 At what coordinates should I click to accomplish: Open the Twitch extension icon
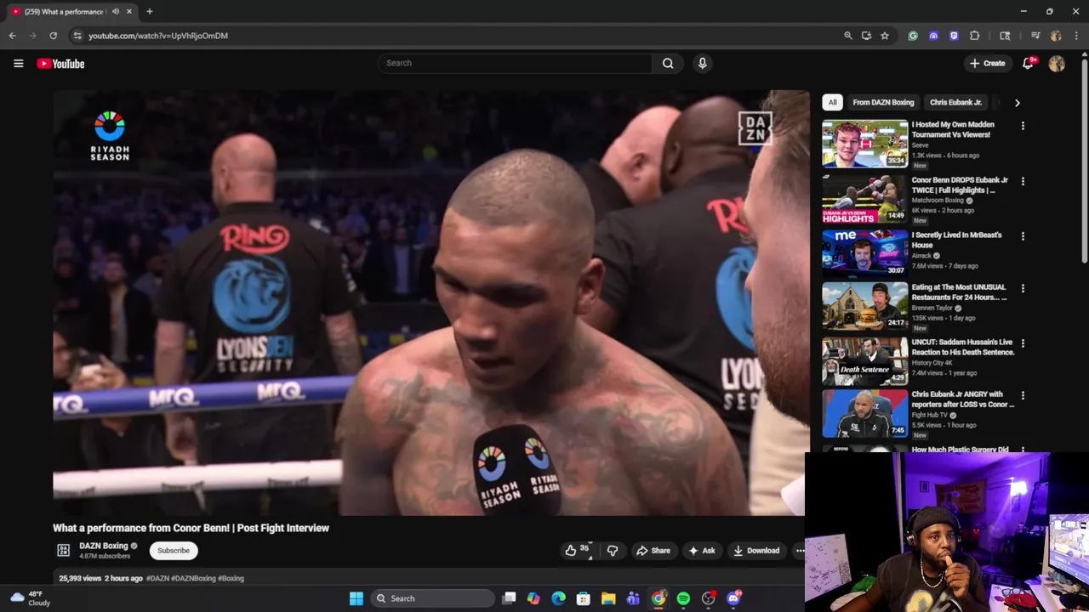point(954,36)
